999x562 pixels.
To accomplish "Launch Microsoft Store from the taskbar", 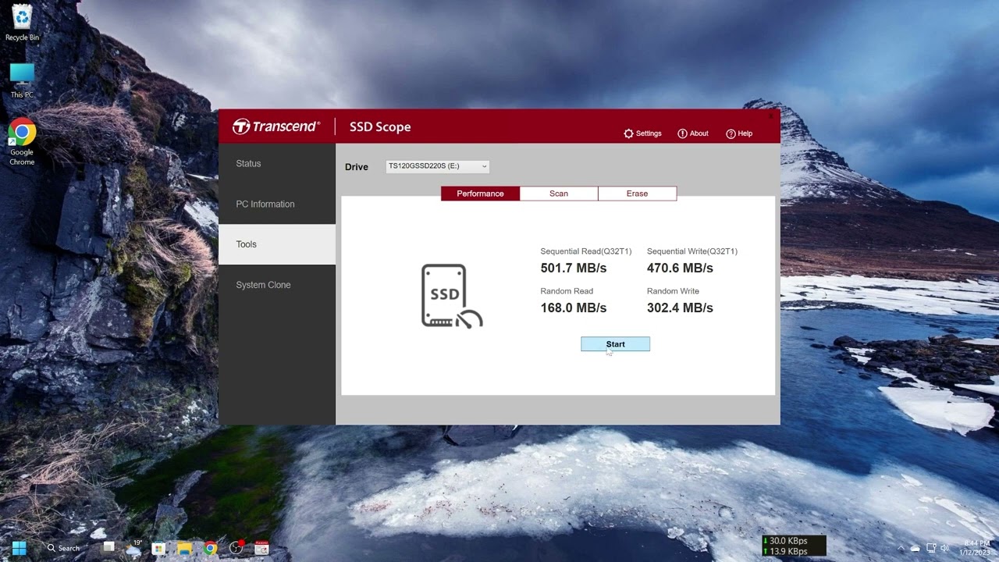I will 158,548.
